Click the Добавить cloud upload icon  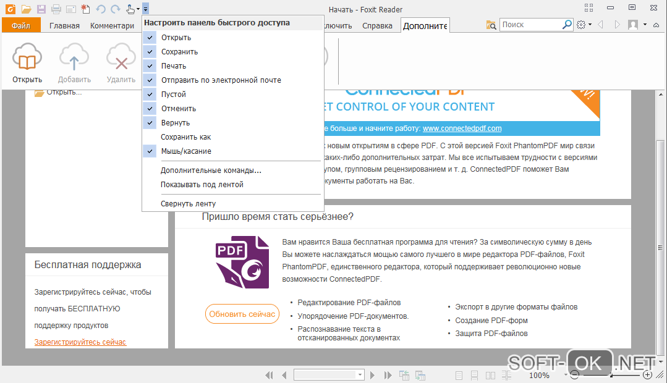74,57
